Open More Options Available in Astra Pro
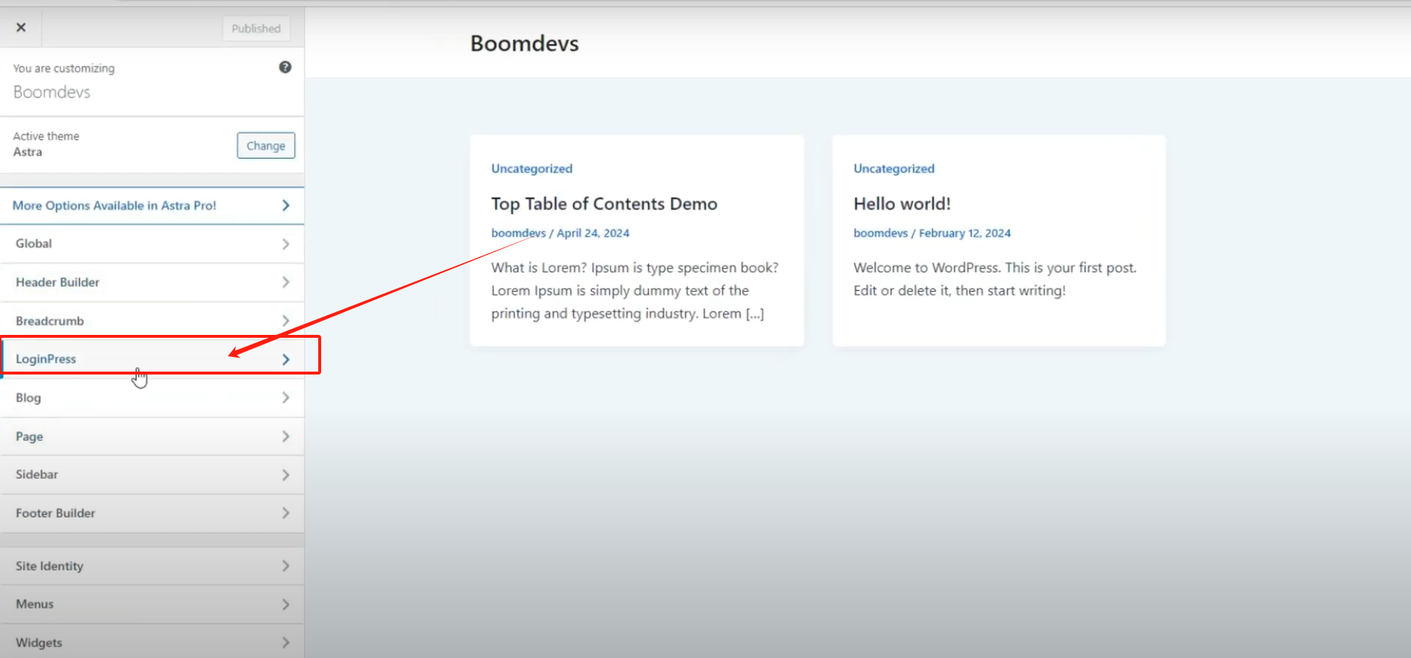1411x658 pixels. (x=115, y=206)
